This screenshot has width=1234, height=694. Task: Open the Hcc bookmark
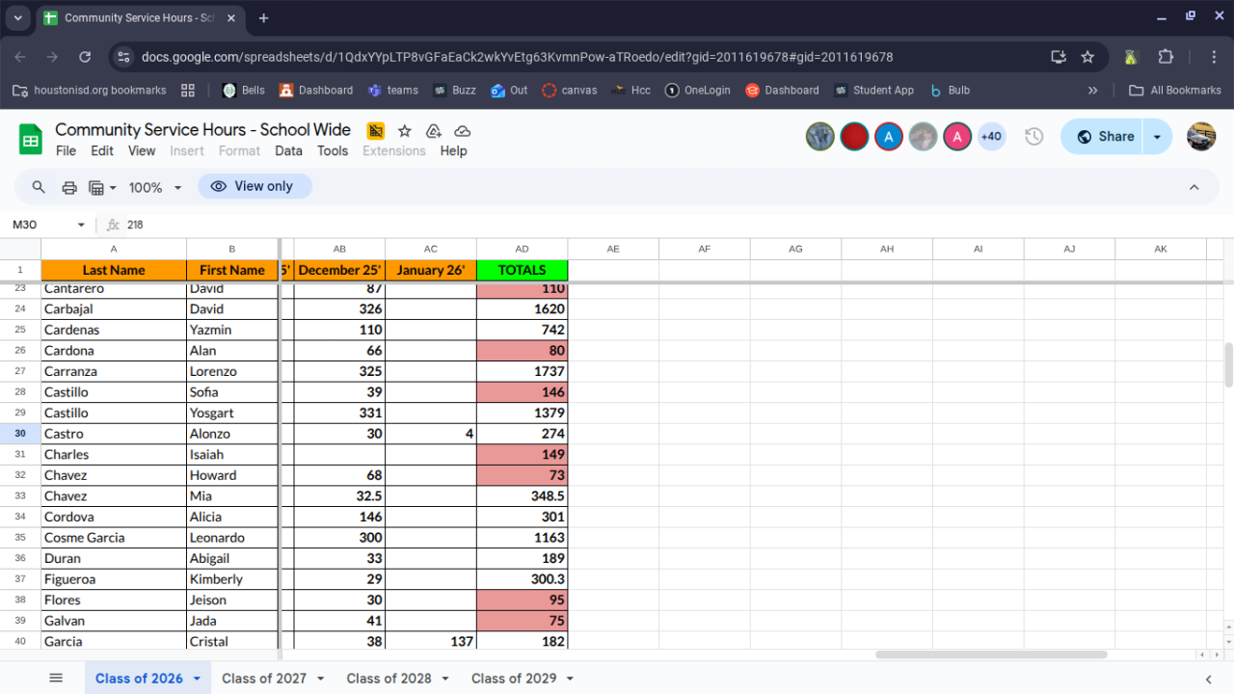630,91
